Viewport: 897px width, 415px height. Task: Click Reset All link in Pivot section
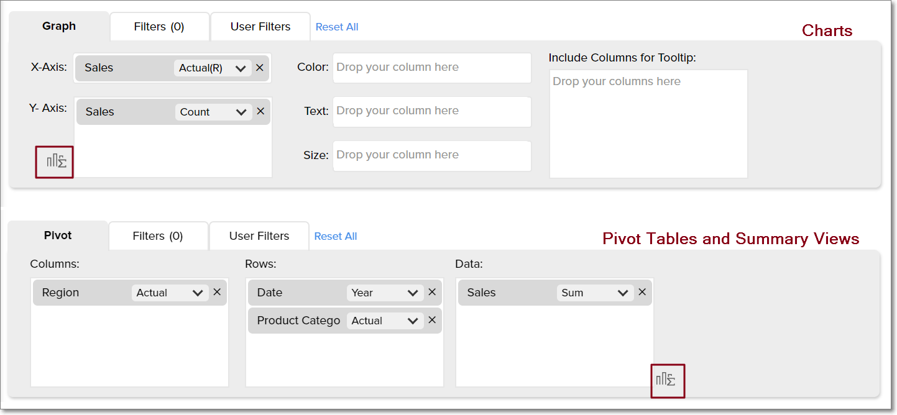335,236
